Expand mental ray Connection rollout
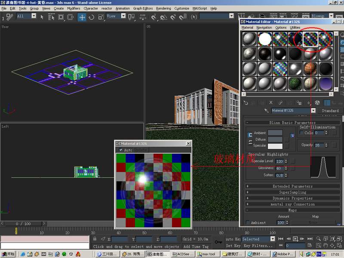The width and height of the screenshot is (344, 258). [293, 204]
